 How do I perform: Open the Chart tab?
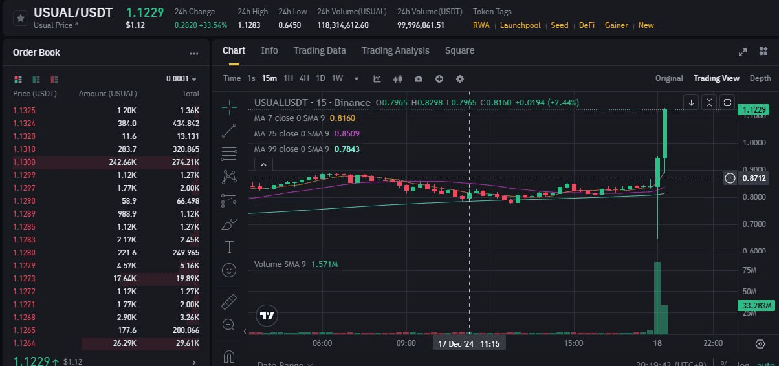click(234, 50)
